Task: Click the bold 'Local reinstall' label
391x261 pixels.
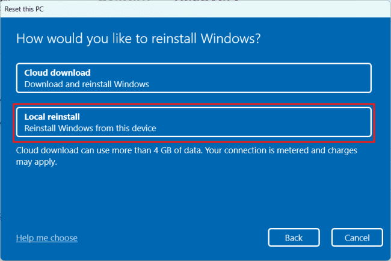Action: pyautogui.click(x=52, y=117)
